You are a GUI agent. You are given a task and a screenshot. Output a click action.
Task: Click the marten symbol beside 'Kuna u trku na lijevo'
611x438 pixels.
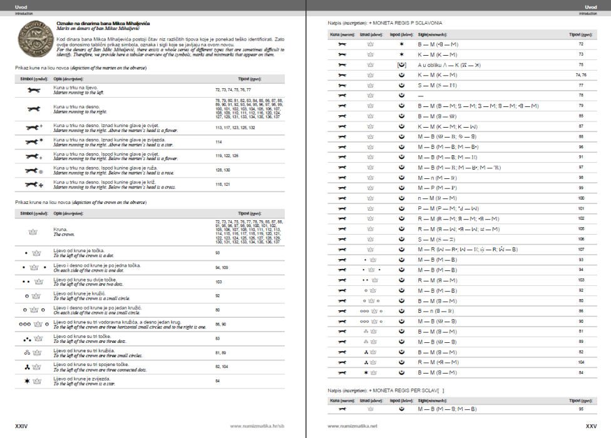[34, 91]
